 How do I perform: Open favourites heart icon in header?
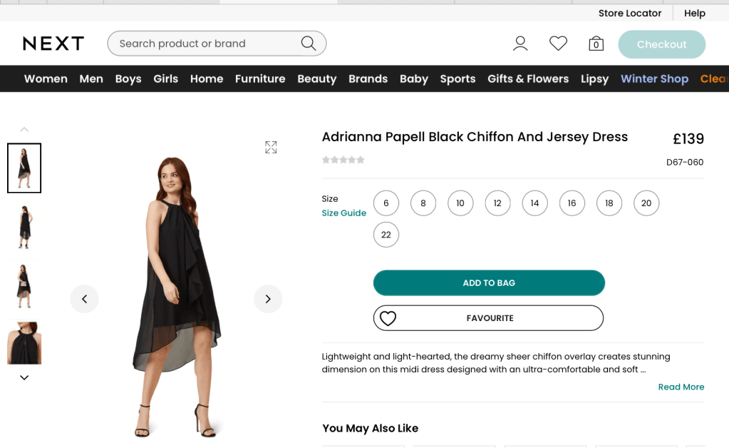pos(558,44)
